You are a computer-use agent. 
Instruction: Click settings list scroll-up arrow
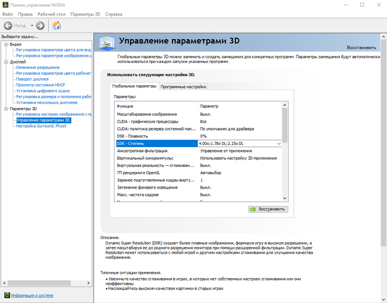click(285, 105)
